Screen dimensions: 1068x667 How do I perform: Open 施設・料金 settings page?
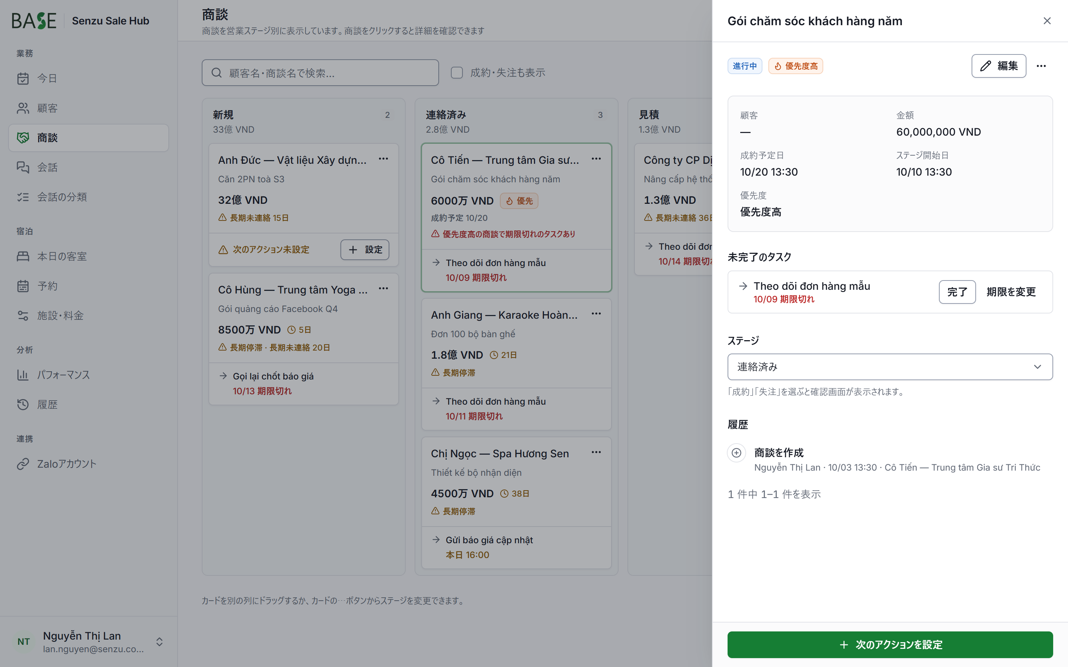tap(88, 315)
